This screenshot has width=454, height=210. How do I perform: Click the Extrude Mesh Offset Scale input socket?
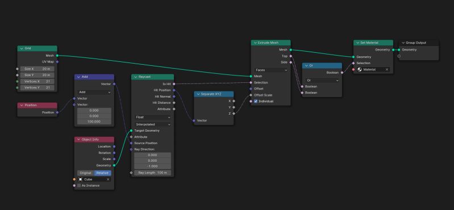(x=251, y=95)
